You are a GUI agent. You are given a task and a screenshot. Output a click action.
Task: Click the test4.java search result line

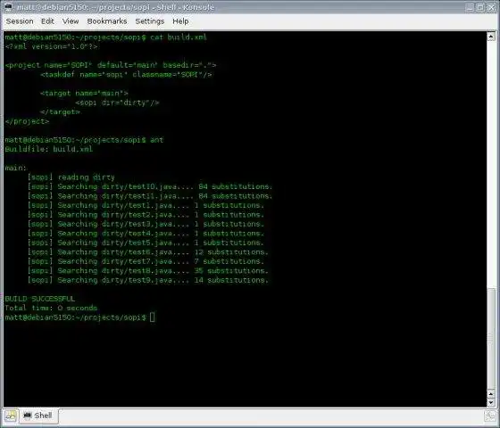146,234
